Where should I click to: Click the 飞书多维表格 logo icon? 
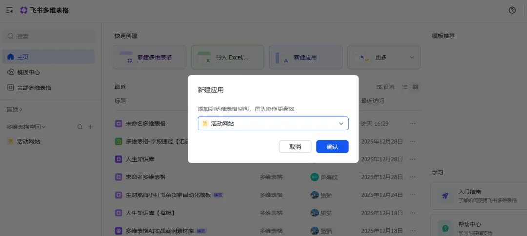coord(24,10)
